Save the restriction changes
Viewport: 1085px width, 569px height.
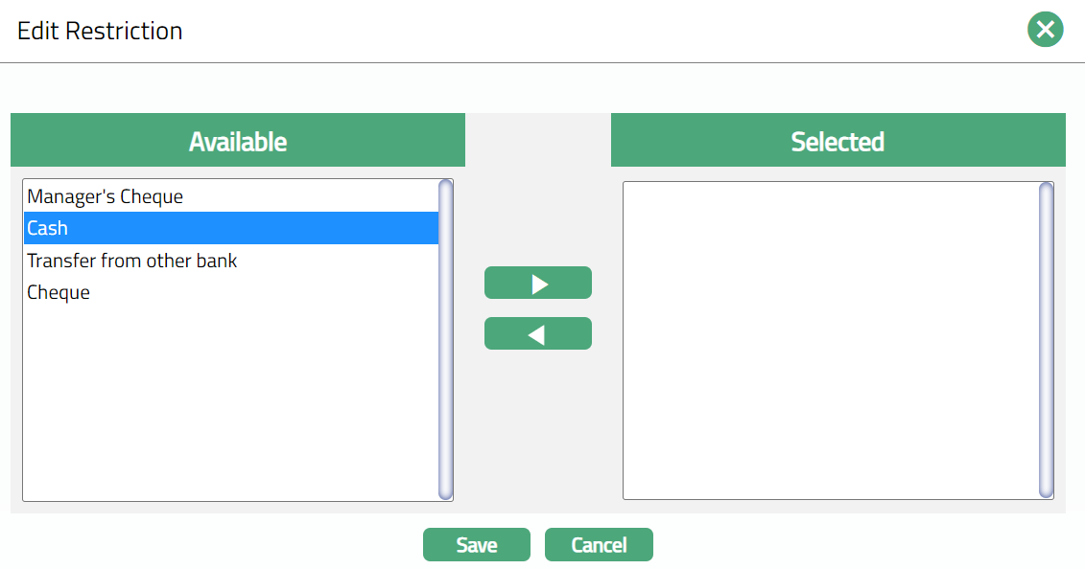(x=477, y=544)
